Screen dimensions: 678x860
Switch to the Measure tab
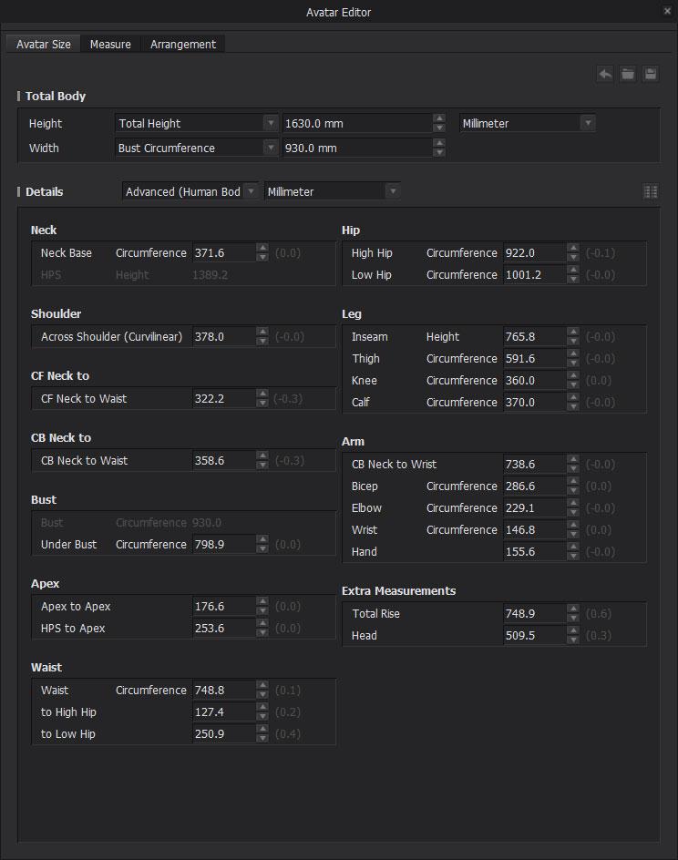110,44
